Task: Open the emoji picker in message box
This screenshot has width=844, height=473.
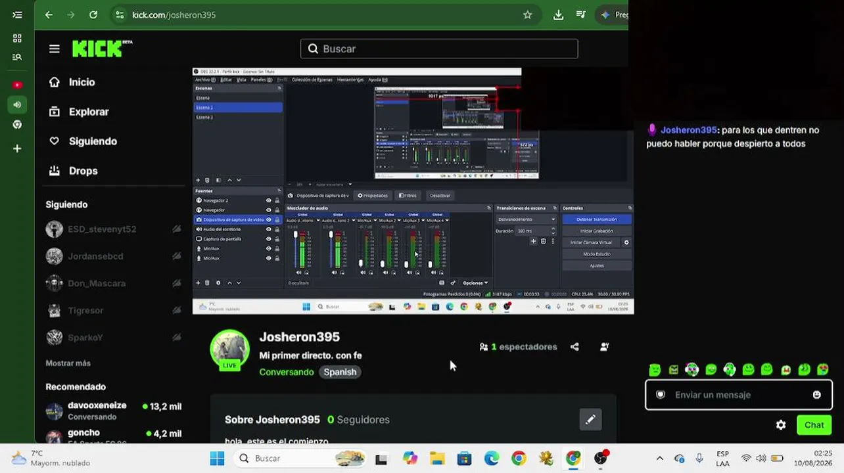Action: click(816, 395)
